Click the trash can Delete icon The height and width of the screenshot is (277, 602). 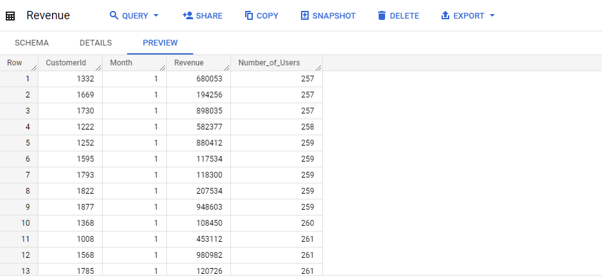point(382,16)
